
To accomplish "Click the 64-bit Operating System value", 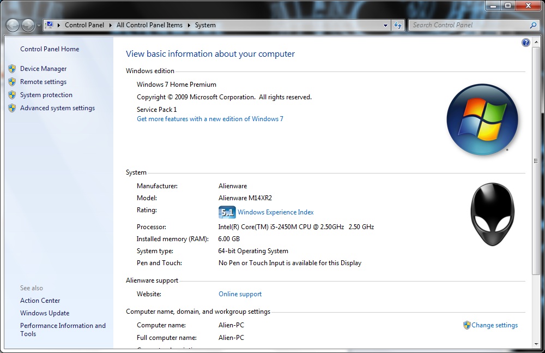I will pos(253,251).
